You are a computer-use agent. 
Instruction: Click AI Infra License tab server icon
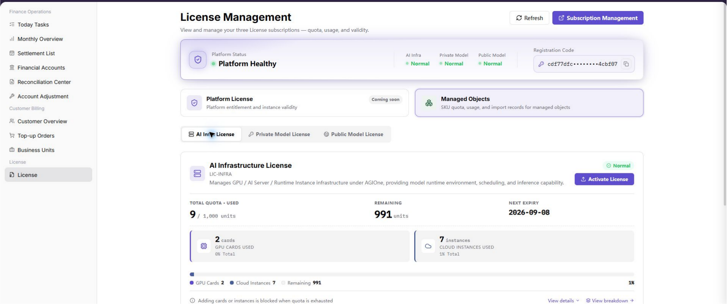pos(191,134)
